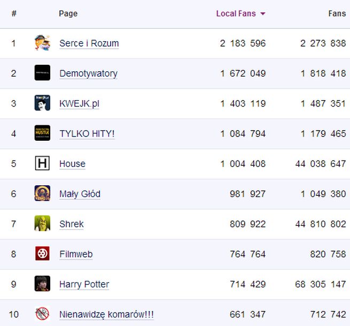Screen dimensions: 350x326
Task: Open the Demotywatory page link
Action: pos(88,73)
